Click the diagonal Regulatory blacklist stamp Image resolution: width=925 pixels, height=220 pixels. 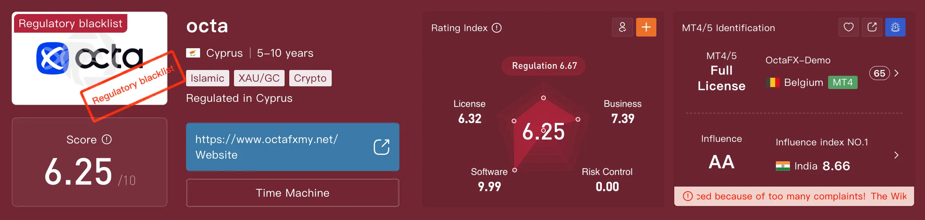133,86
